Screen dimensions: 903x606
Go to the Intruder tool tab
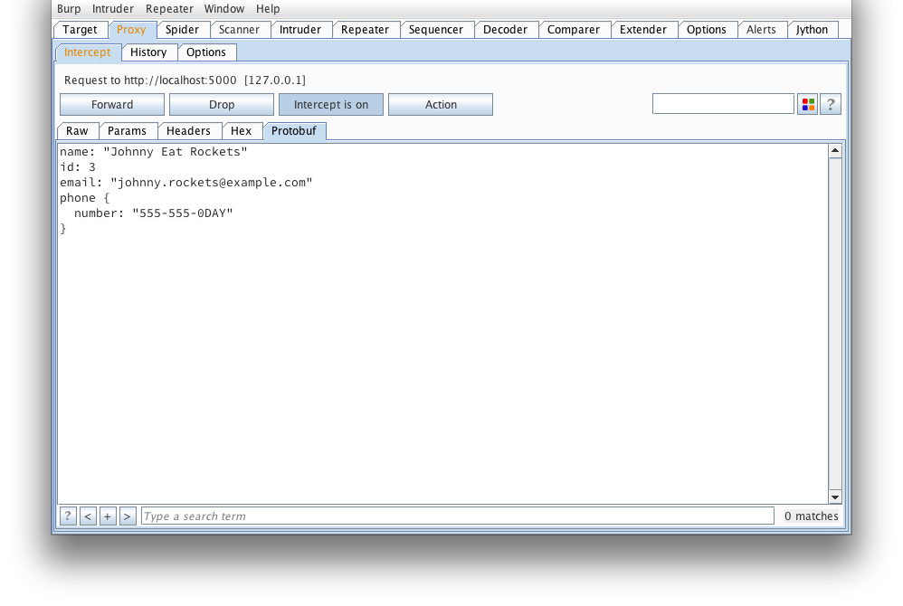(x=300, y=30)
